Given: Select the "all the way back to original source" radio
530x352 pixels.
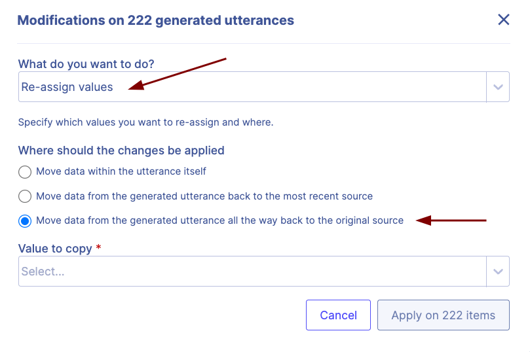Looking at the screenshot, I should [25, 221].
